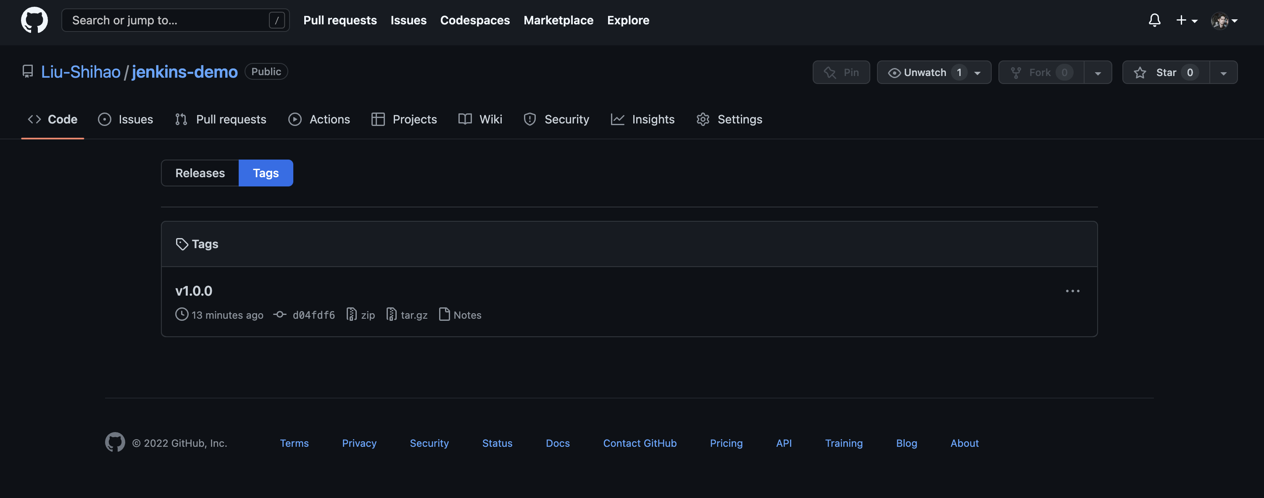1264x498 pixels.
Task: Click the footer GitHub logo
Action: click(115, 442)
